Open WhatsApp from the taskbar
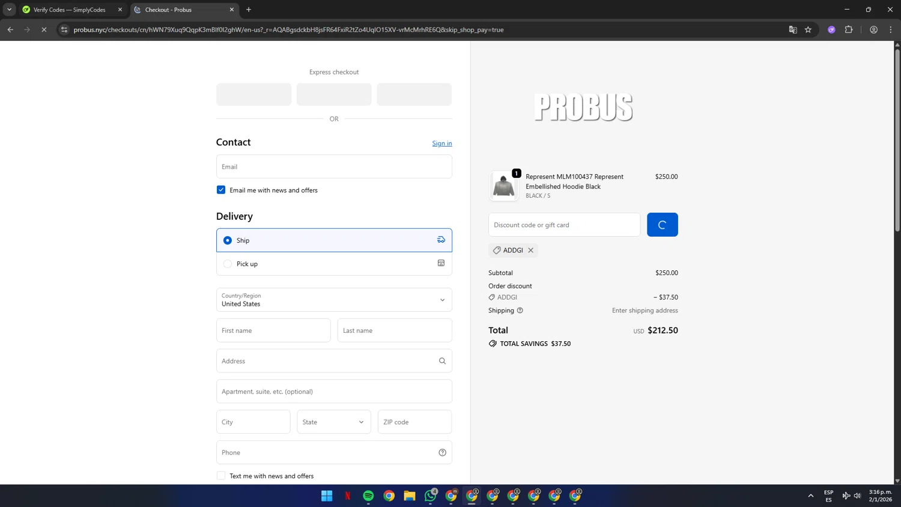901x507 pixels. [x=431, y=496]
